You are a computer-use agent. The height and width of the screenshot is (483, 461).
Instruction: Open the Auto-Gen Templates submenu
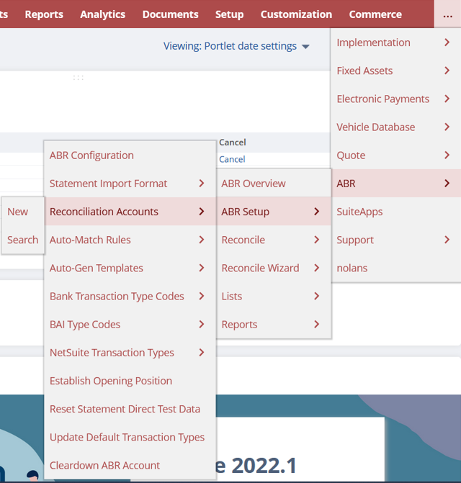[128, 268]
